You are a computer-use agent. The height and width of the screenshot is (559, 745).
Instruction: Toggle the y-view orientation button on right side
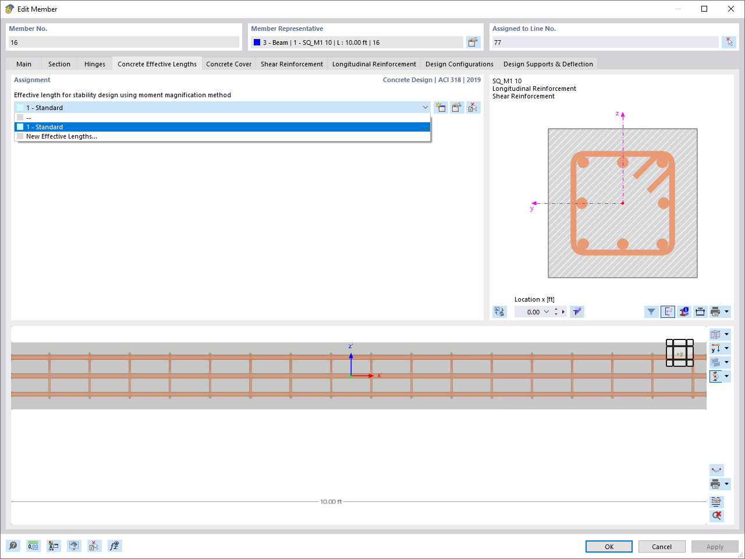pos(716,348)
